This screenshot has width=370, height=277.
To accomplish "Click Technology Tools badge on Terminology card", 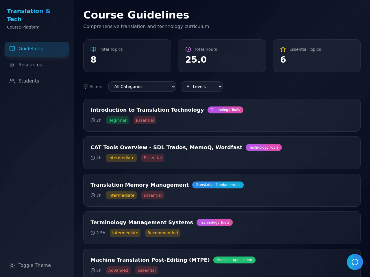I will point(214,222).
